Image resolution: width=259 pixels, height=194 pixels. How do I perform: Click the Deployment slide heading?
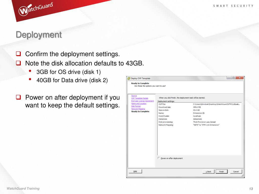pos(39,35)
